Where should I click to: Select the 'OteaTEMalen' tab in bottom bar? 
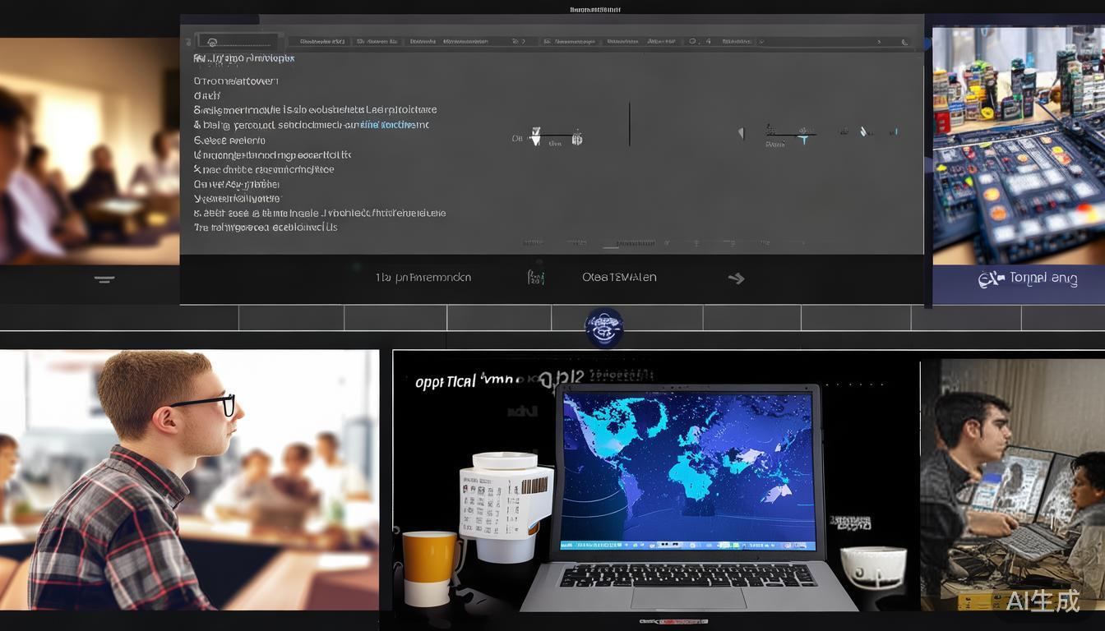619,278
